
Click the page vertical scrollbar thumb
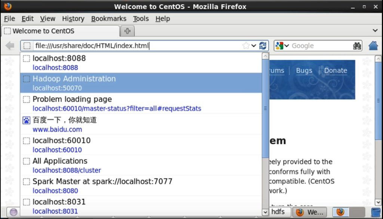tap(378, 101)
